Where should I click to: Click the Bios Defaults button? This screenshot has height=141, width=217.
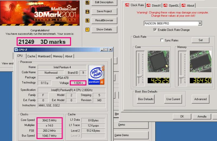tap(146, 99)
